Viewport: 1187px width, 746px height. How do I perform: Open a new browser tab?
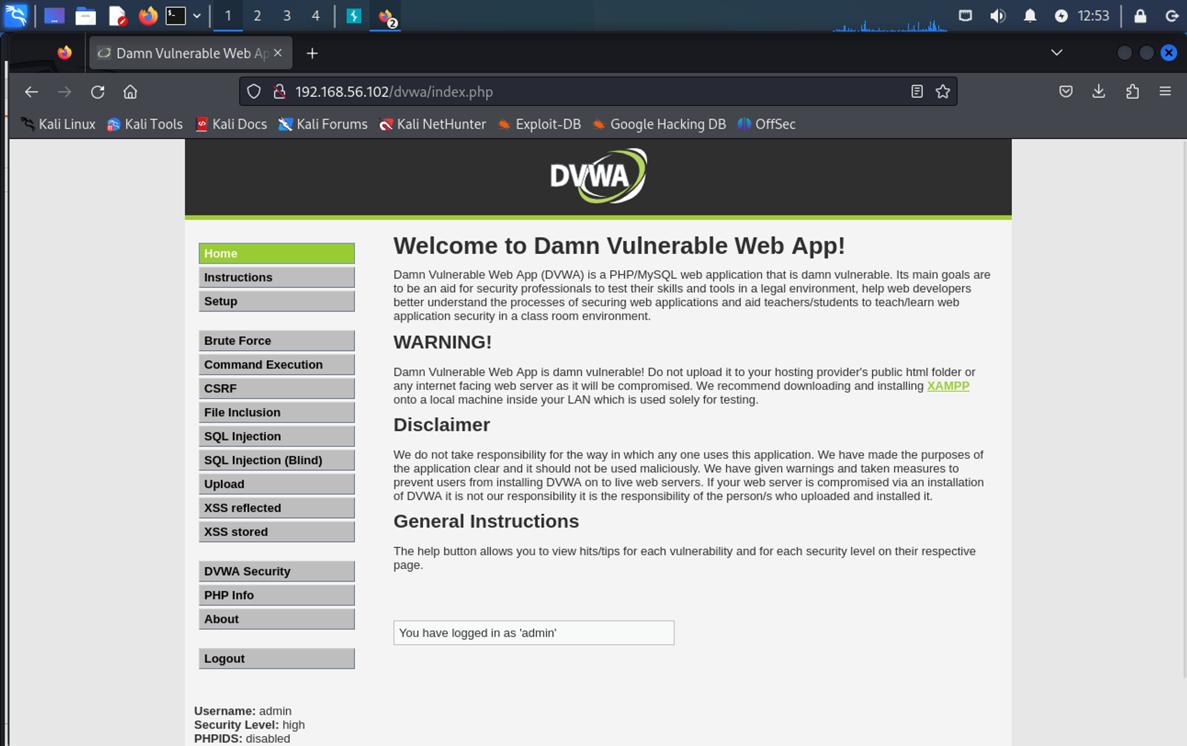(x=312, y=53)
